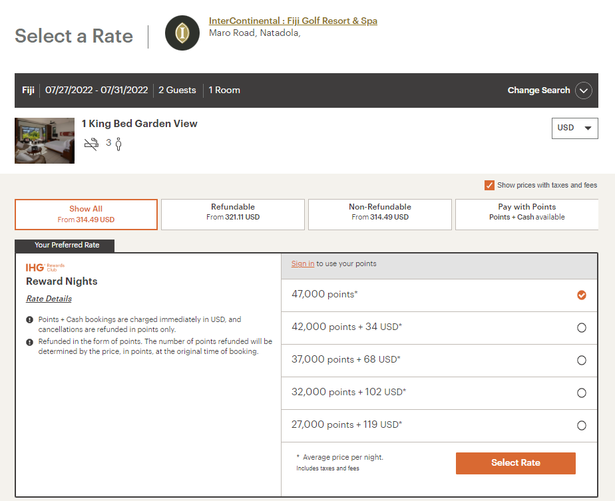This screenshot has width=615, height=501.
Task: Click the InterContinental hotel logo icon
Action: 182,33
